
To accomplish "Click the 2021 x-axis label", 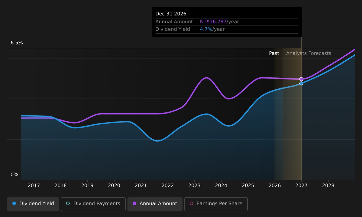I will click(141, 186).
